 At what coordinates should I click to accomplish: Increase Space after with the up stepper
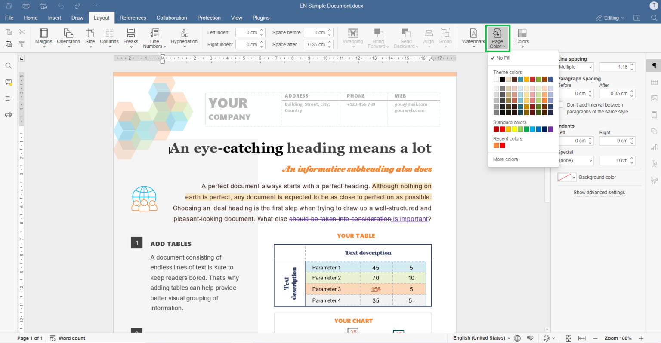330,42
